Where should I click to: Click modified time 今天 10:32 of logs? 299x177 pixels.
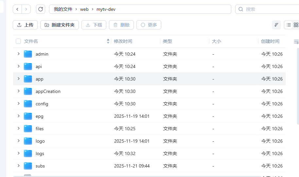pyautogui.click(x=125, y=153)
